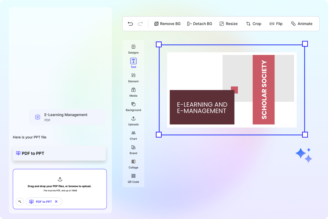Click the AI sparkle icon in chat input
This screenshot has width=328, height=219.
click(x=20, y=201)
